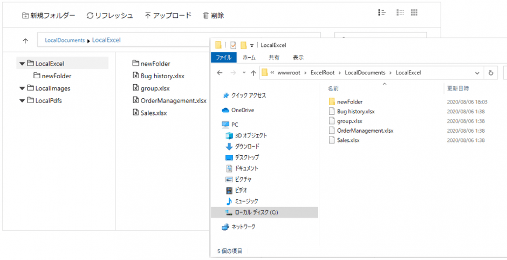Select newFolder in the left tree

click(x=52, y=76)
